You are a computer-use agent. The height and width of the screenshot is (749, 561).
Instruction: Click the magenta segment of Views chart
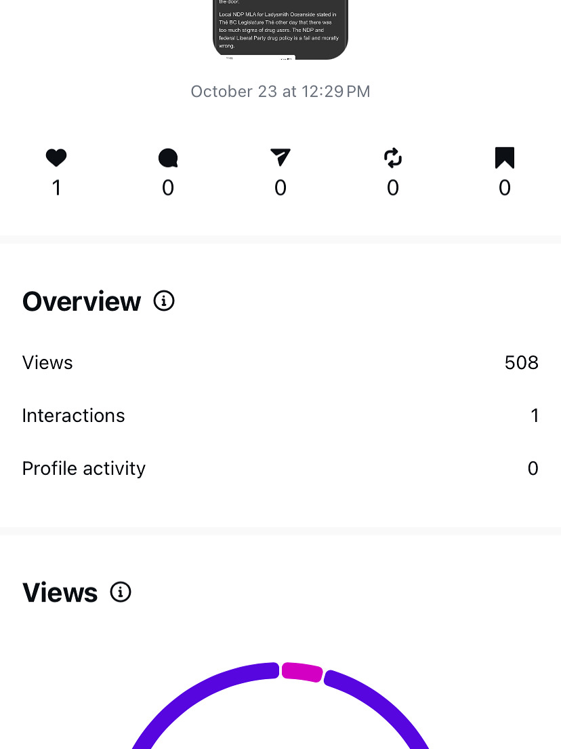[x=302, y=672]
